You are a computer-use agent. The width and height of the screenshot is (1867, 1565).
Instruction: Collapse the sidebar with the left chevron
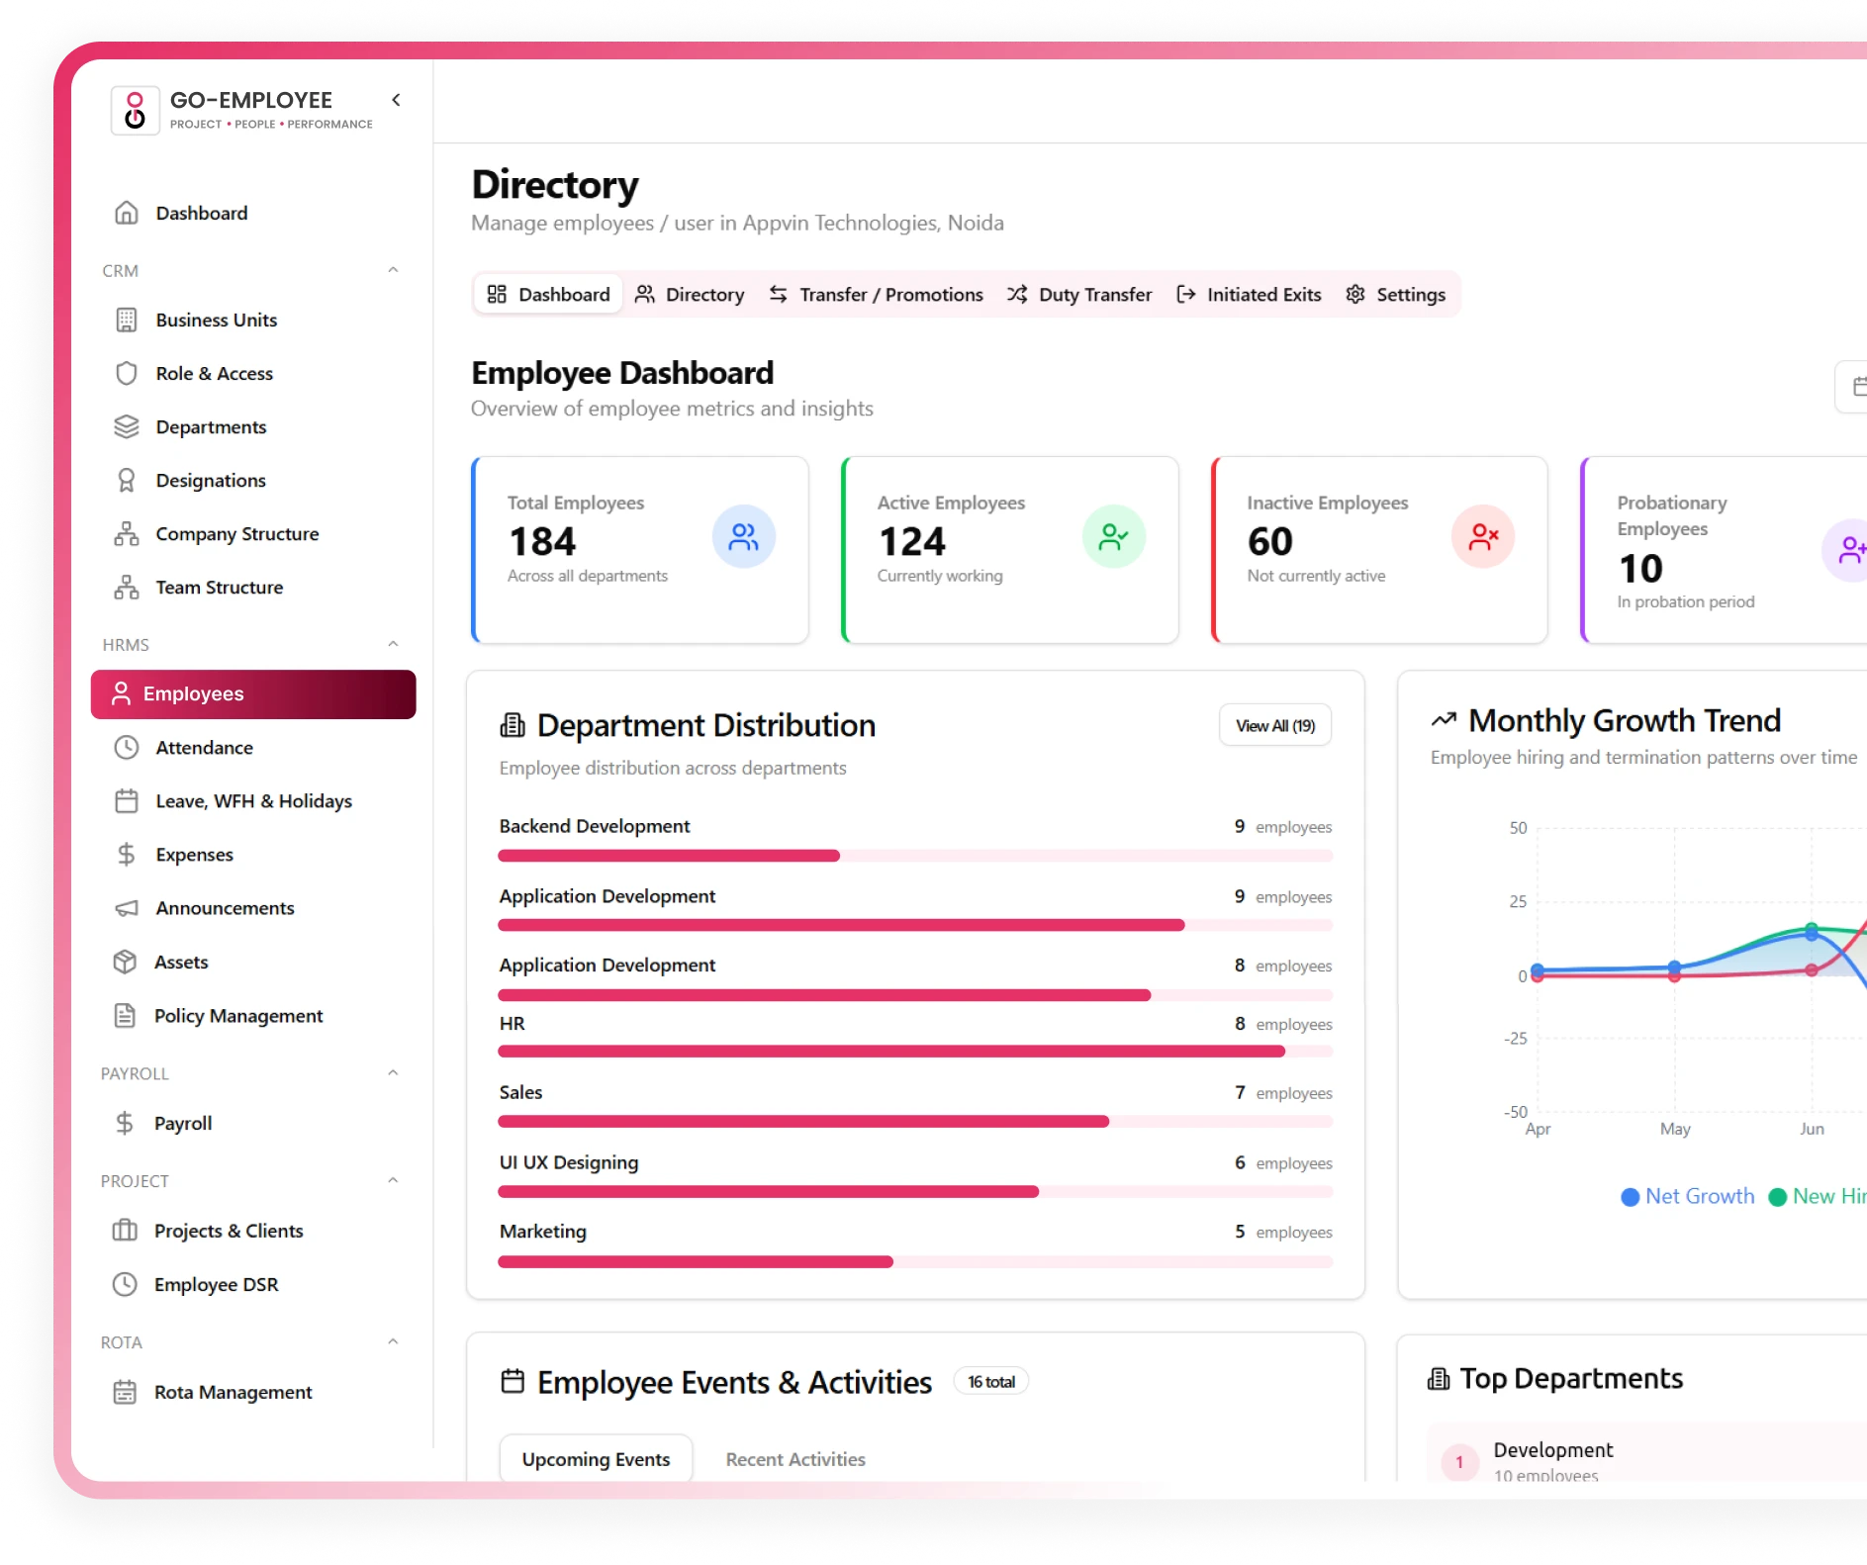tap(397, 100)
